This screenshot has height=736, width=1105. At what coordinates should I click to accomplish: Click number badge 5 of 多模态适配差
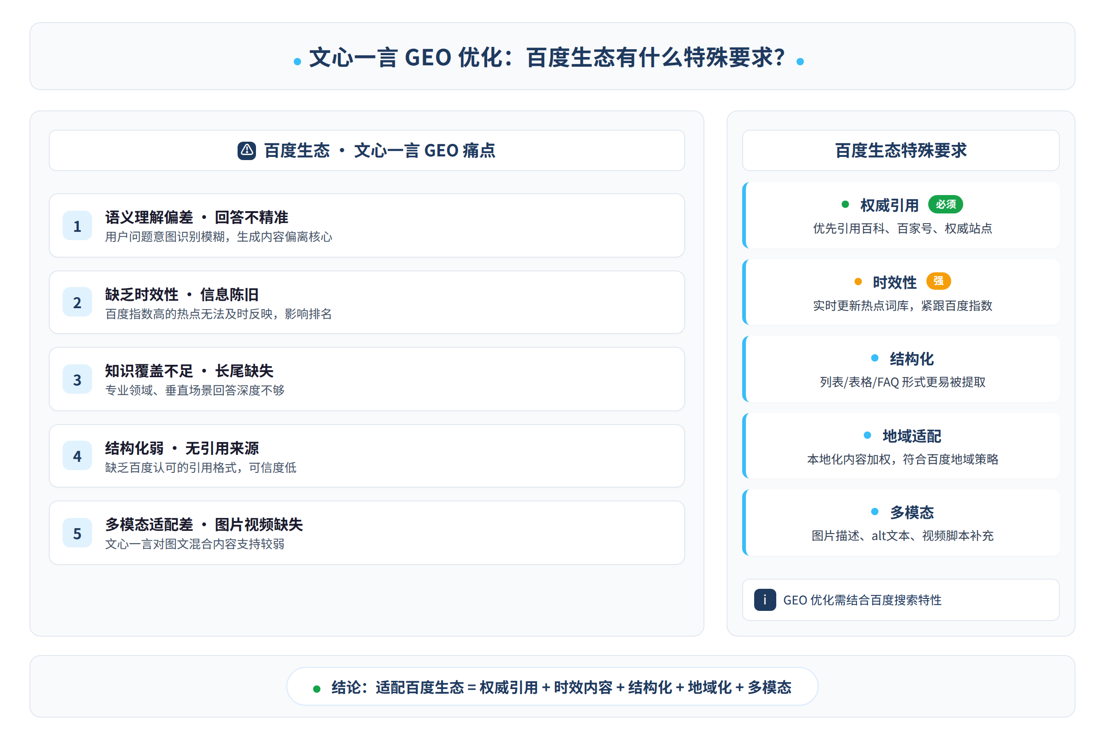[x=77, y=533]
